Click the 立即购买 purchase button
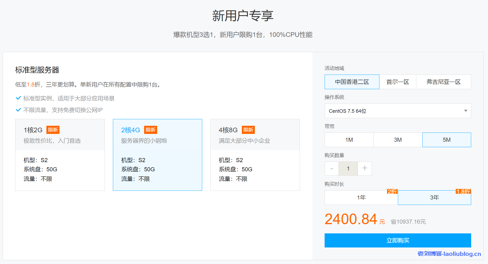The image size is (488, 264). tap(398, 240)
